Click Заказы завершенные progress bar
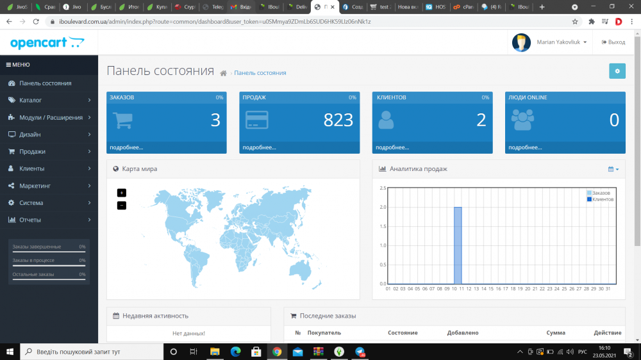 tap(49, 252)
